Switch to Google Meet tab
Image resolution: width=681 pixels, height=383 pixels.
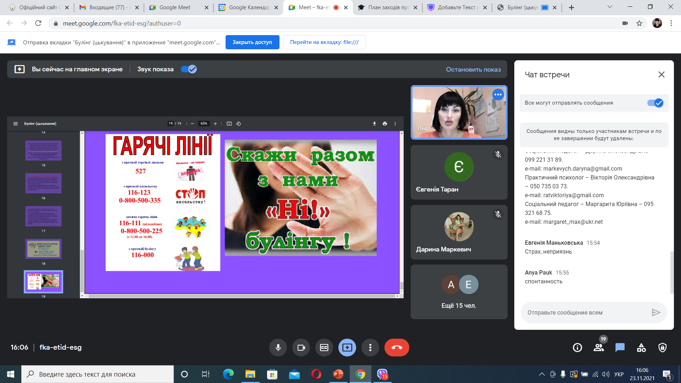coord(179,7)
